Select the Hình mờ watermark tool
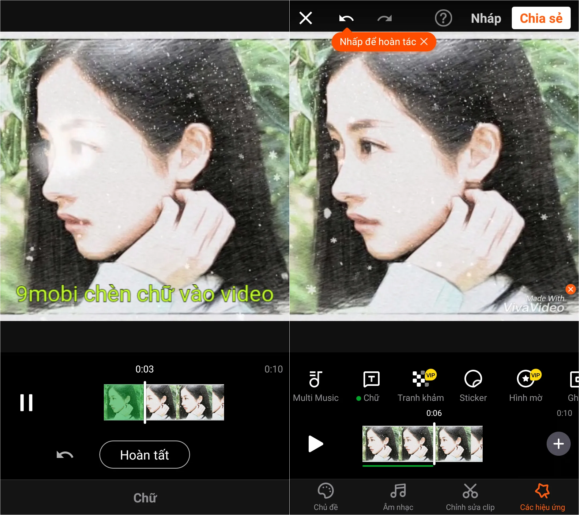Image resolution: width=579 pixels, height=515 pixels. point(526,386)
